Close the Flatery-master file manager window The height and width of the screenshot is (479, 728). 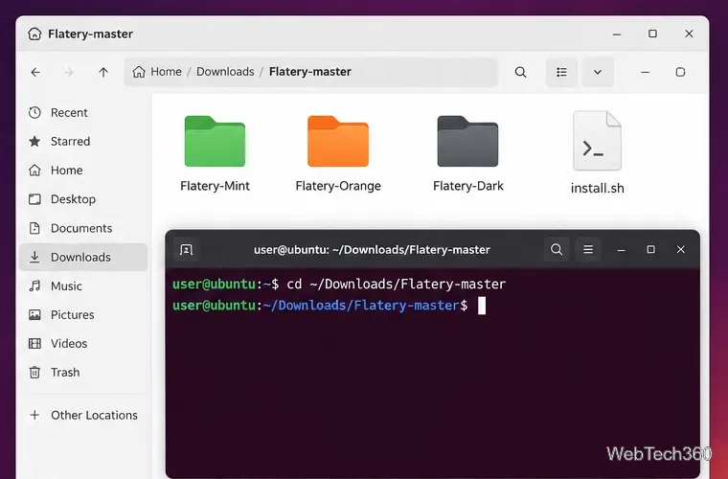tap(689, 34)
